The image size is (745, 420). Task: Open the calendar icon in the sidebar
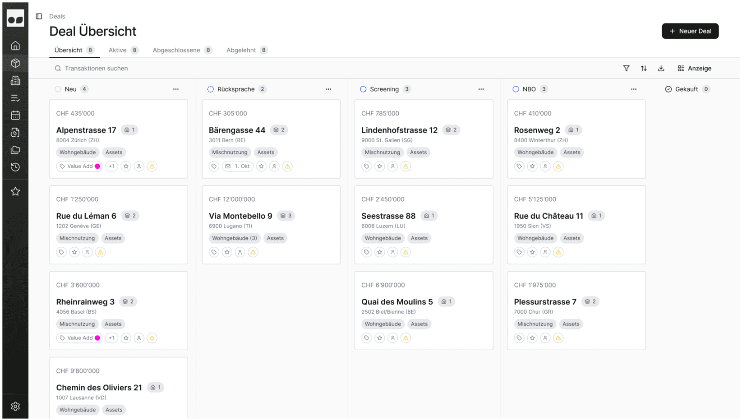coord(16,115)
